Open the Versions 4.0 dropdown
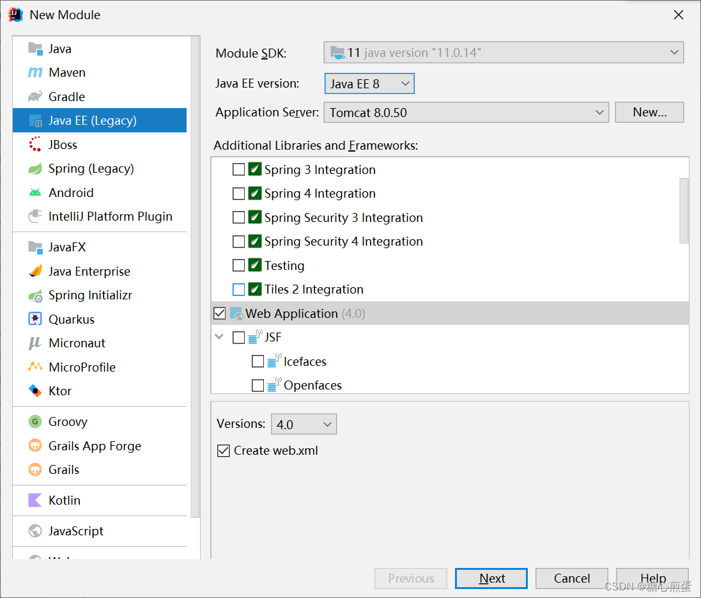This screenshot has width=701, height=598. (304, 424)
